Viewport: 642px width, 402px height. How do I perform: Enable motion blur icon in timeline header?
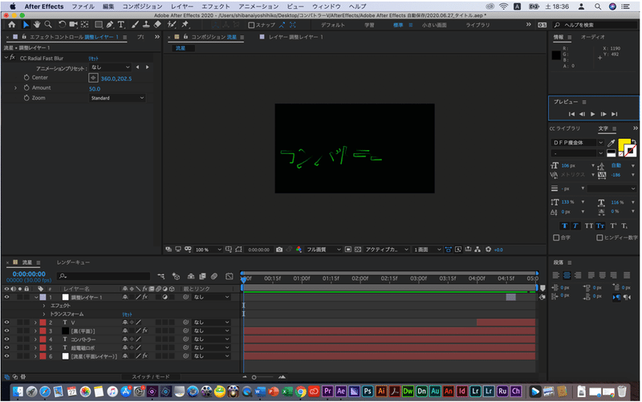(x=213, y=276)
